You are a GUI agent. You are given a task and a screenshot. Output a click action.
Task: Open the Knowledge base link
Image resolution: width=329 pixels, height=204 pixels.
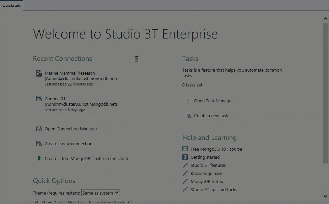[206, 174]
